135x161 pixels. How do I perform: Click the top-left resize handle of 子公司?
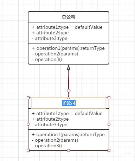pos(28,98)
